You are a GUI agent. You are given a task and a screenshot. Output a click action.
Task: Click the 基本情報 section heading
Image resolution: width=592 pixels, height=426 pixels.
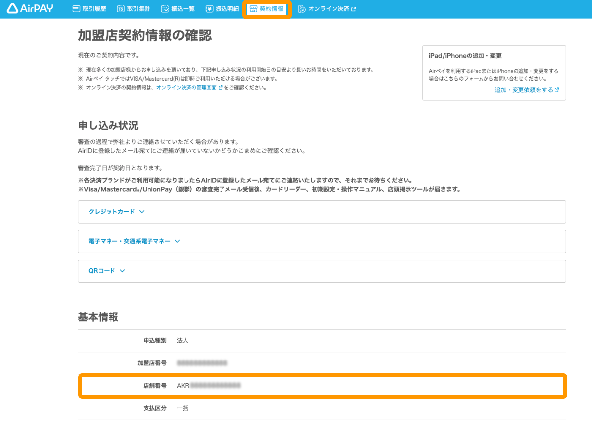point(98,317)
